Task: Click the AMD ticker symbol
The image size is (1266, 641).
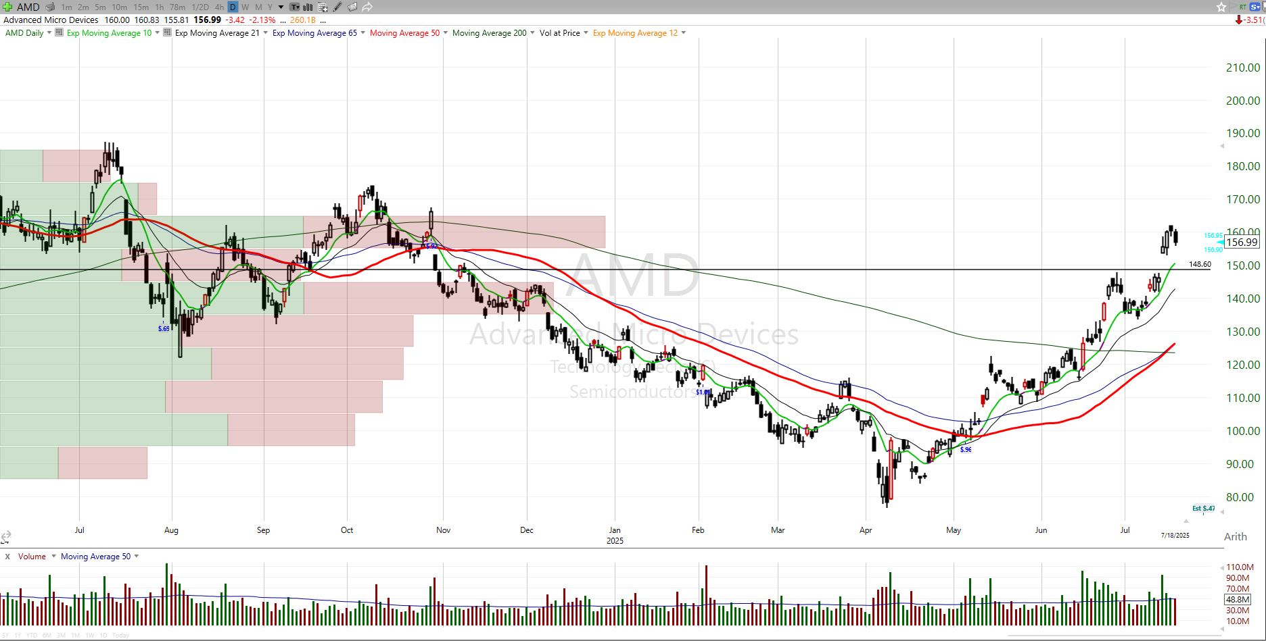Action: click(x=28, y=7)
